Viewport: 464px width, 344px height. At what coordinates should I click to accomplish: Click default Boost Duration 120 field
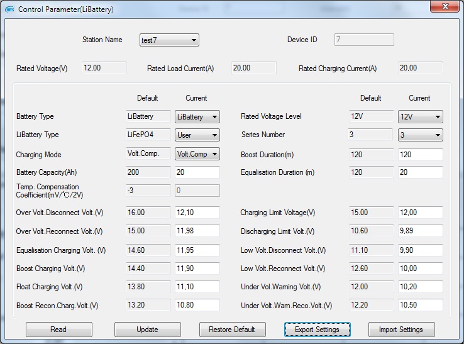pos(372,155)
